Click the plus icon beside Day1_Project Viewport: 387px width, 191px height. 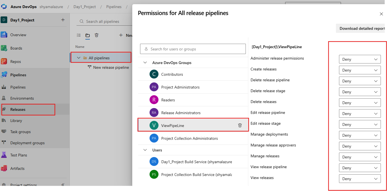coord(63,20)
